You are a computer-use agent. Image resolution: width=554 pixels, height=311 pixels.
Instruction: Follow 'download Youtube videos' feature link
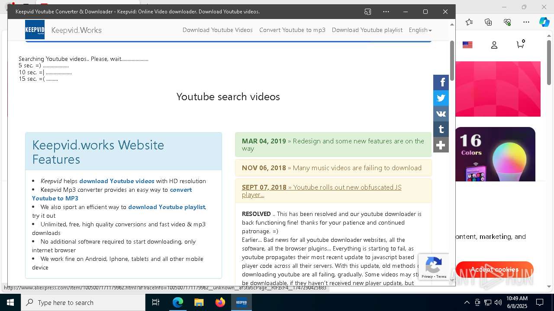[x=117, y=181]
